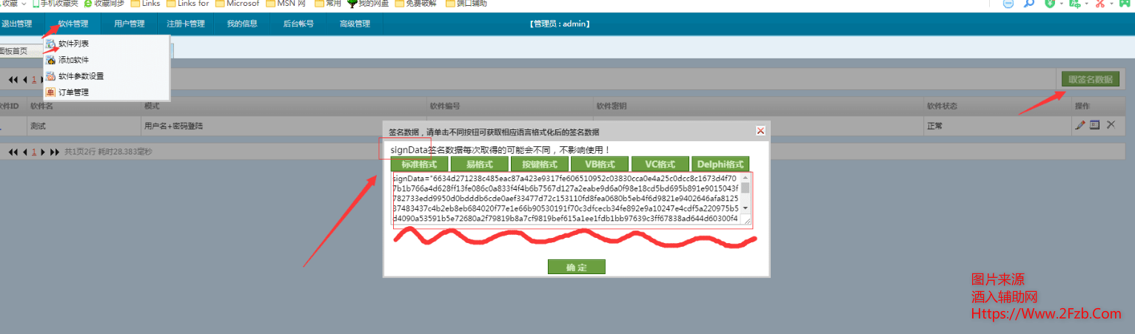Click the 取签名数据 button

1090,80
